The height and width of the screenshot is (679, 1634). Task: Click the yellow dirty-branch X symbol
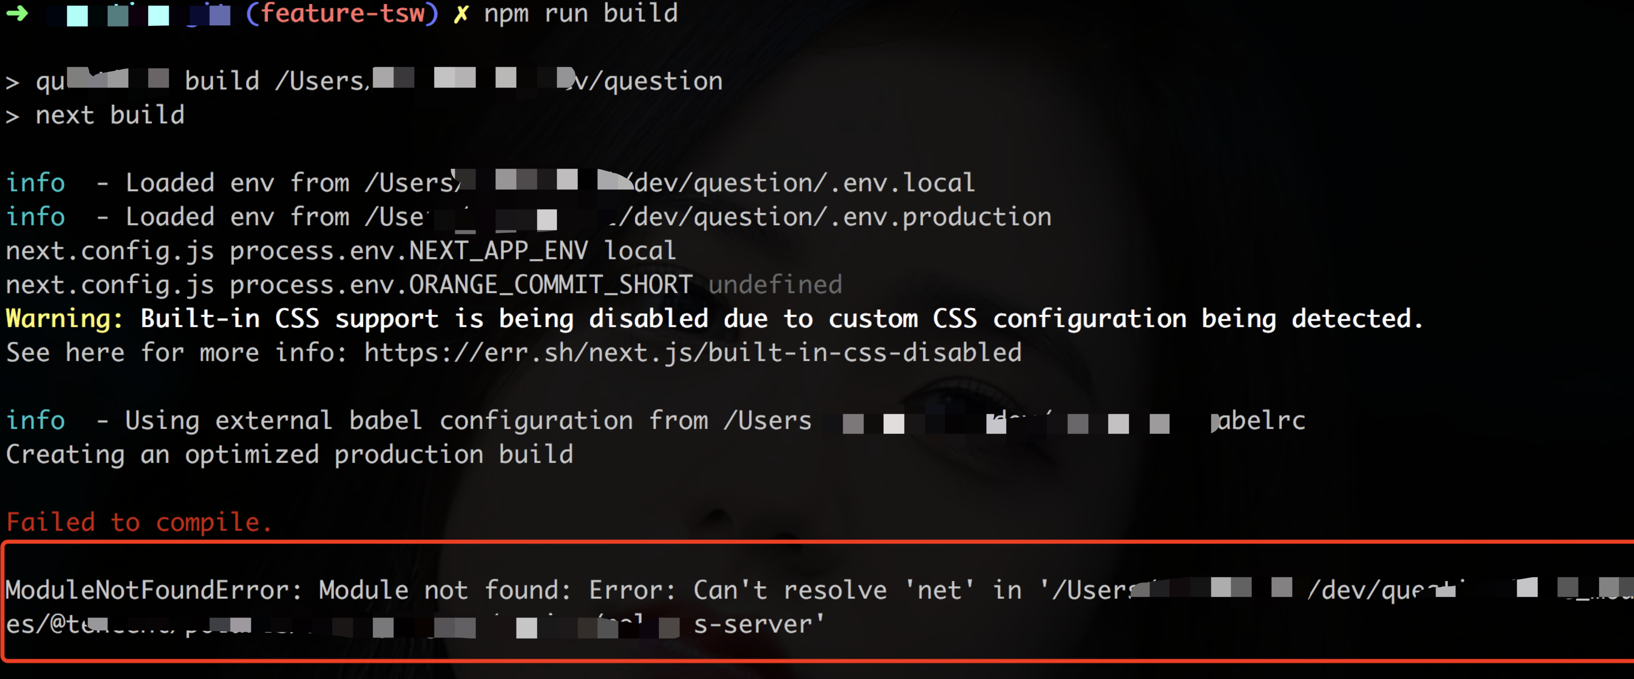click(x=461, y=13)
